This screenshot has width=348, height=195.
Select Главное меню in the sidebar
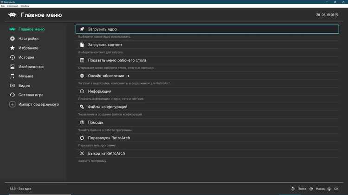pos(31,29)
